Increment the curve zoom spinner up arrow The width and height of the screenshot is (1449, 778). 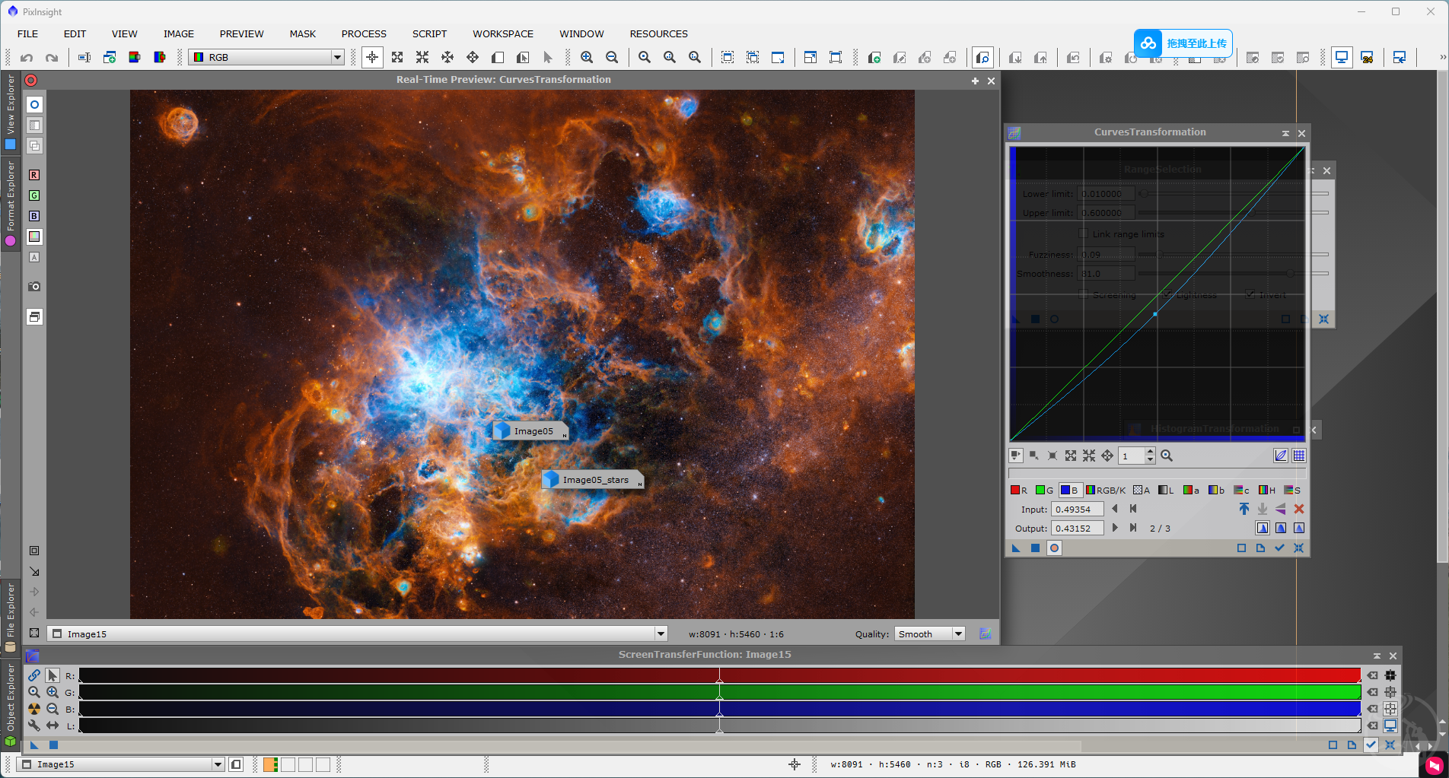point(1150,452)
